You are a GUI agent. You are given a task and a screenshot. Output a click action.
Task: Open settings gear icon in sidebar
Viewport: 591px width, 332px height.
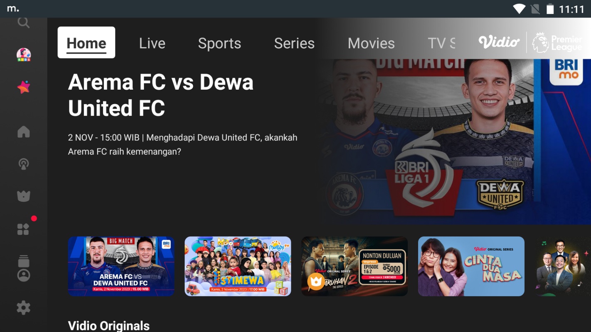coord(24,308)
